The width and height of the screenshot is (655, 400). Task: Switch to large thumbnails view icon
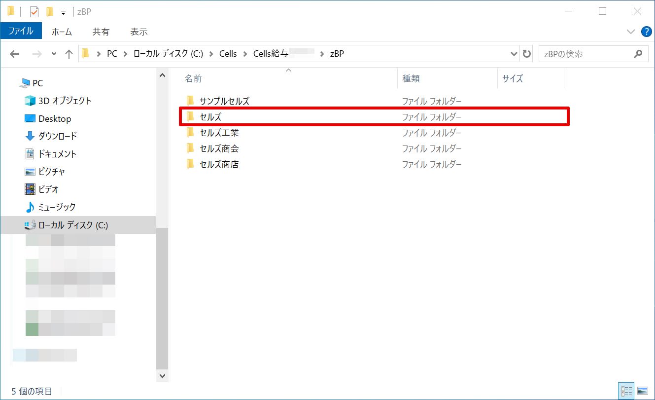tap(642, 391)
